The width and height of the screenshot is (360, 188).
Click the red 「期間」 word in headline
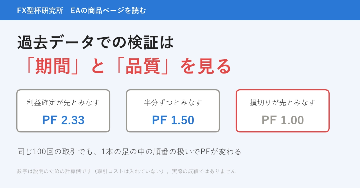tap(50, 67)
